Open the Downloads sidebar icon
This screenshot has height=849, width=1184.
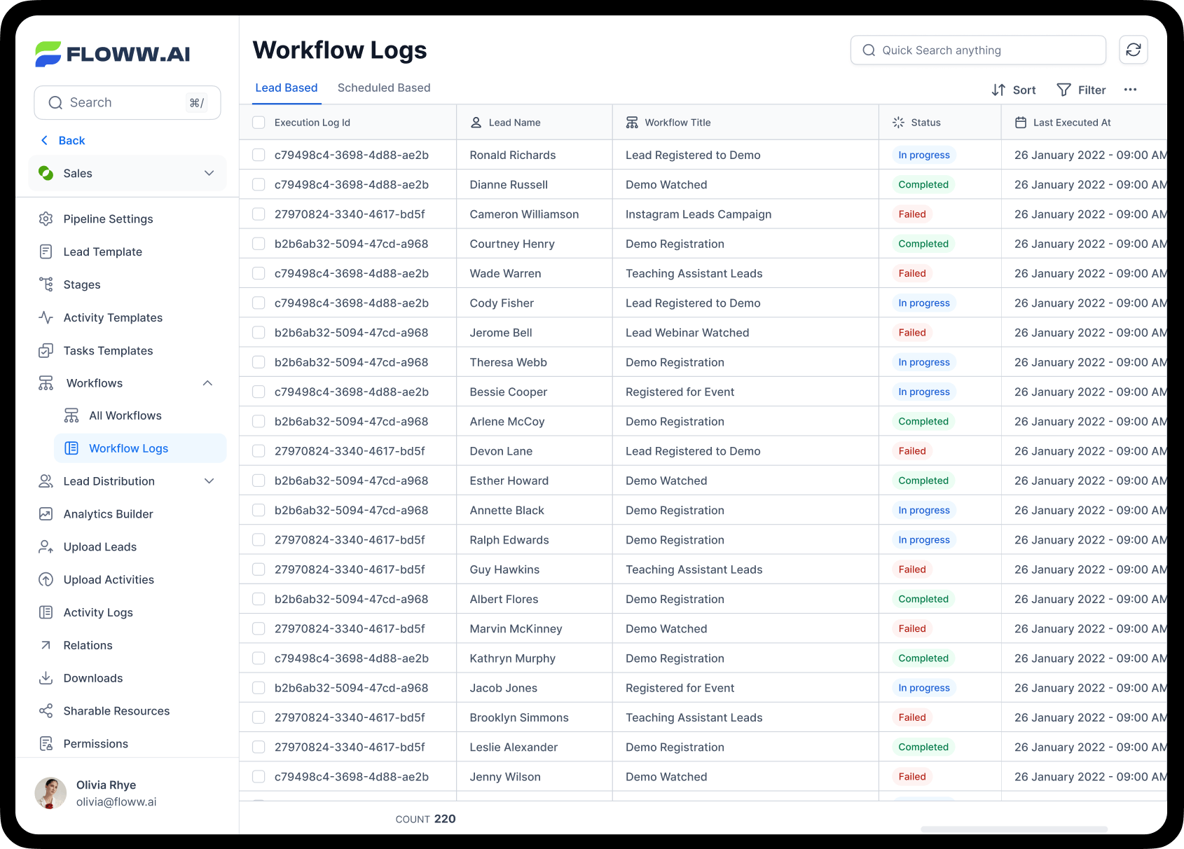point(46,678)
